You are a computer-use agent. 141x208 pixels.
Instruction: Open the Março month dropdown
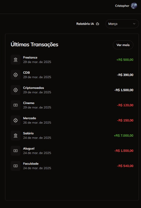122,24
